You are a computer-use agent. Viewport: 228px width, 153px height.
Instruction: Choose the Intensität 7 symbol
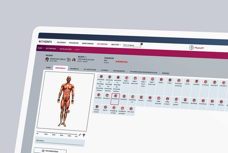pyautogui.click(x=107, y=99)
